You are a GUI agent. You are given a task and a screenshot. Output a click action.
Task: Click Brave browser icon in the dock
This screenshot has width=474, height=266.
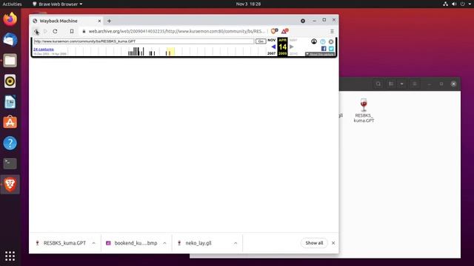(x=10, y=184)
